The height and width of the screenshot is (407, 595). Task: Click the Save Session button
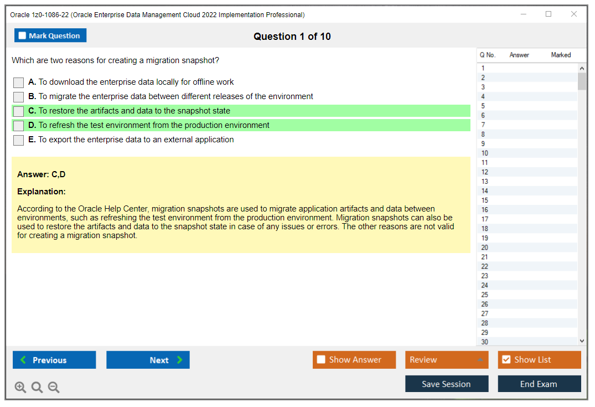(x=447, y=384)
